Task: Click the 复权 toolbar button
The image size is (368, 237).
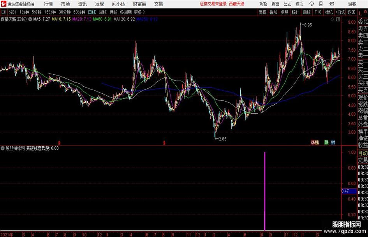Action: click(x=262, y=12)
